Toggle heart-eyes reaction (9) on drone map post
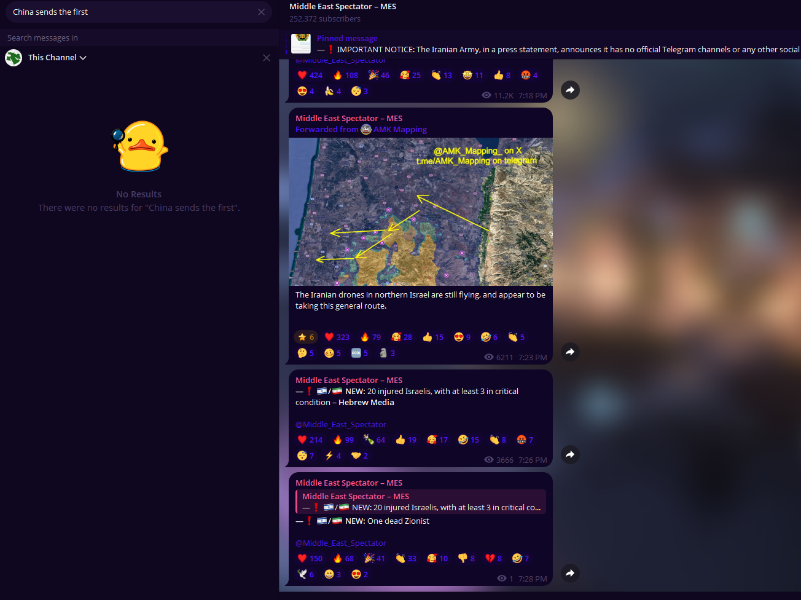The height and width of the screenshot is (600, 801). (x=463, y=337)
